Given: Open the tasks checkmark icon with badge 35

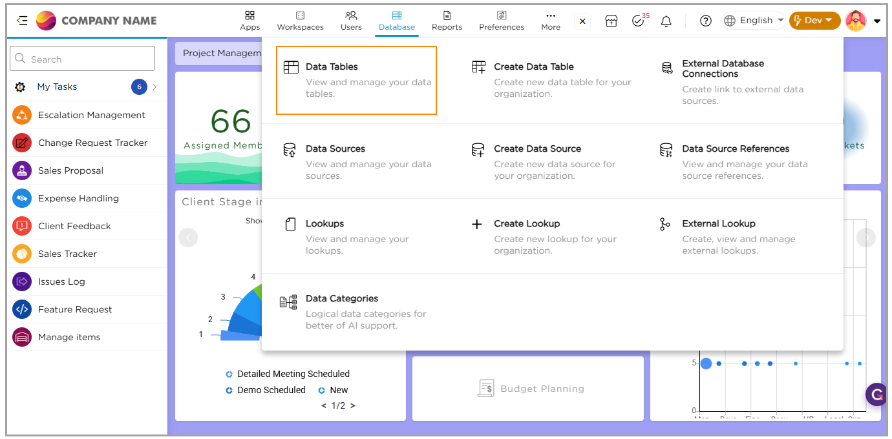Looking at the screenshot, I should (638, 21).
